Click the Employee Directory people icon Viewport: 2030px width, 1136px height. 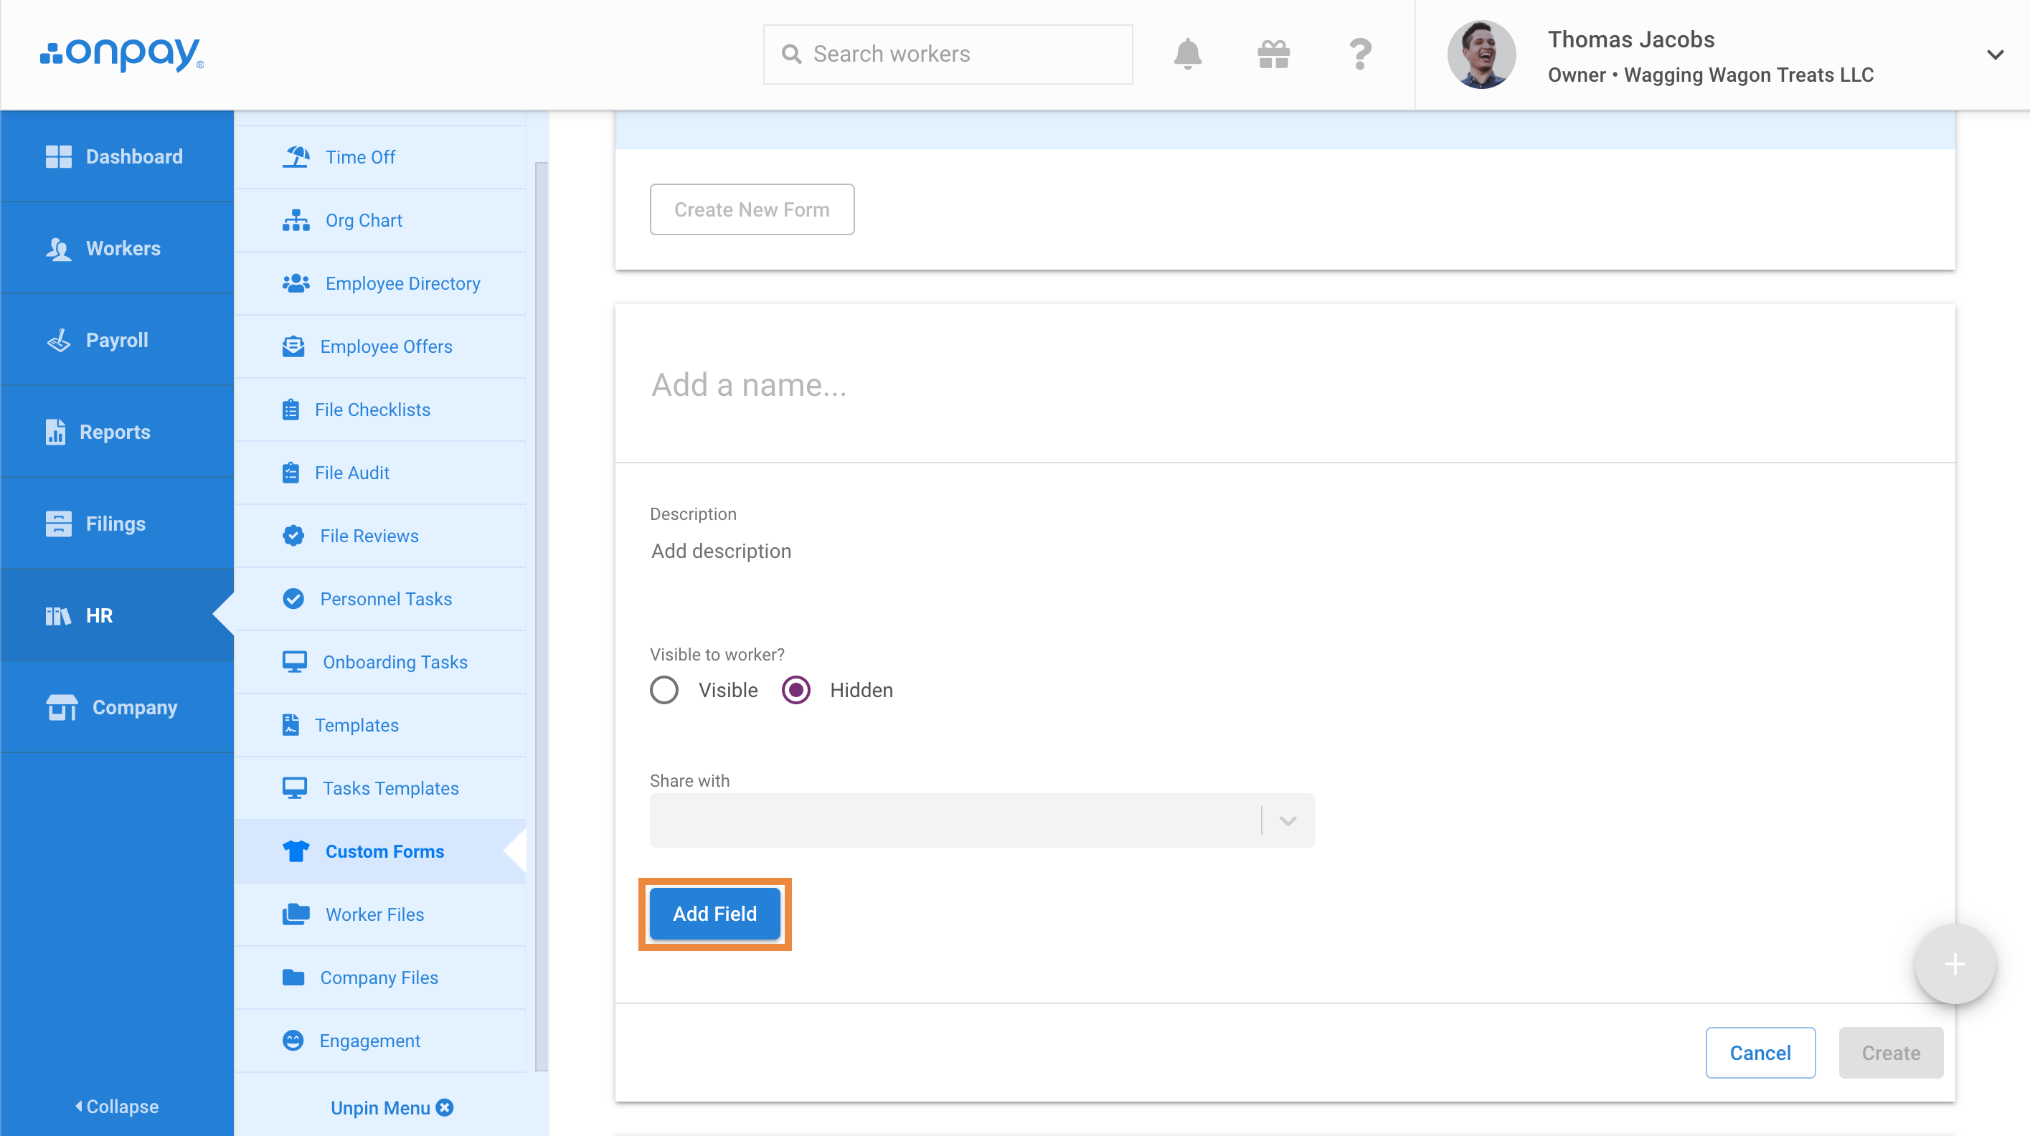point(296,283)
